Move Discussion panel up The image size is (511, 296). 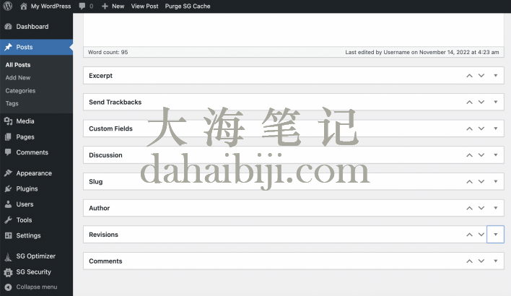[x=469, y=155]
